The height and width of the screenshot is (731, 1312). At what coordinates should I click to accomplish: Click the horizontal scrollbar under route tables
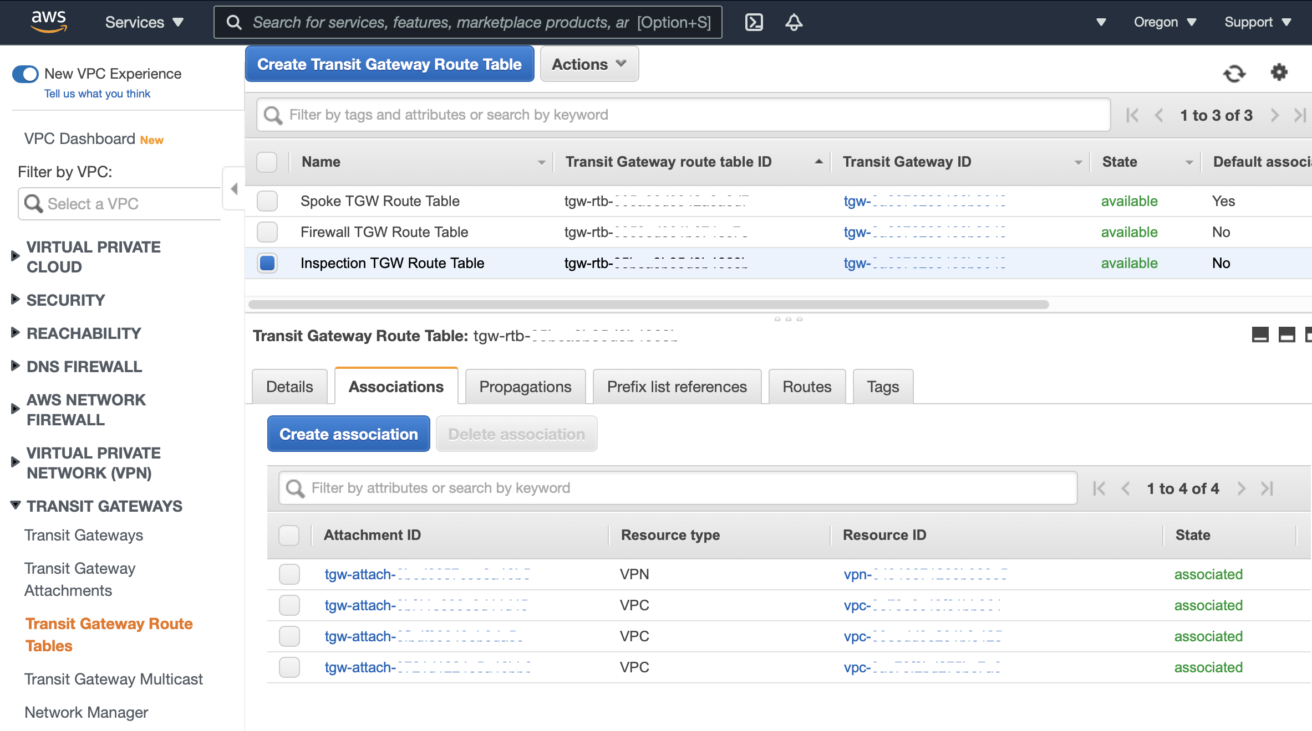click(x=648, y=305)
